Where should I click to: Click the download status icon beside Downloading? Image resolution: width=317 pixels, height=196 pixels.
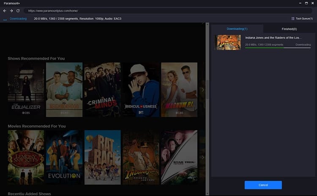click(x=5, y=19)
